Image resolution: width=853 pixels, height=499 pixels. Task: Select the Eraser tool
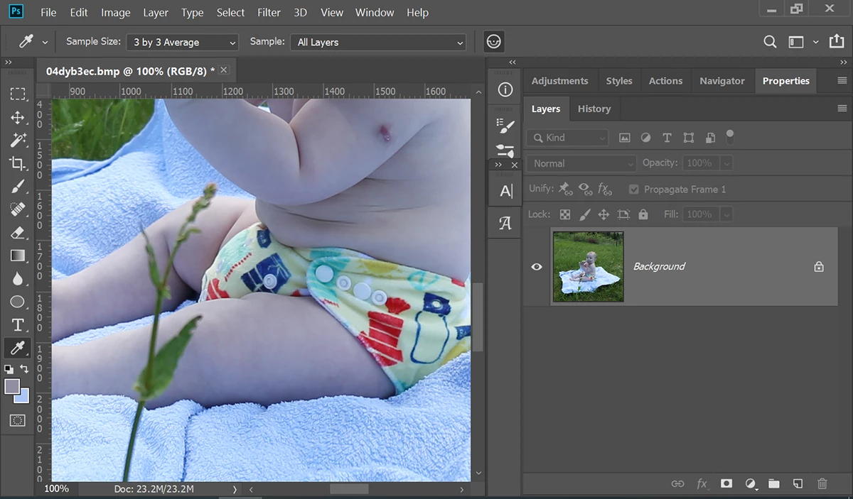(x=18, y=232)
